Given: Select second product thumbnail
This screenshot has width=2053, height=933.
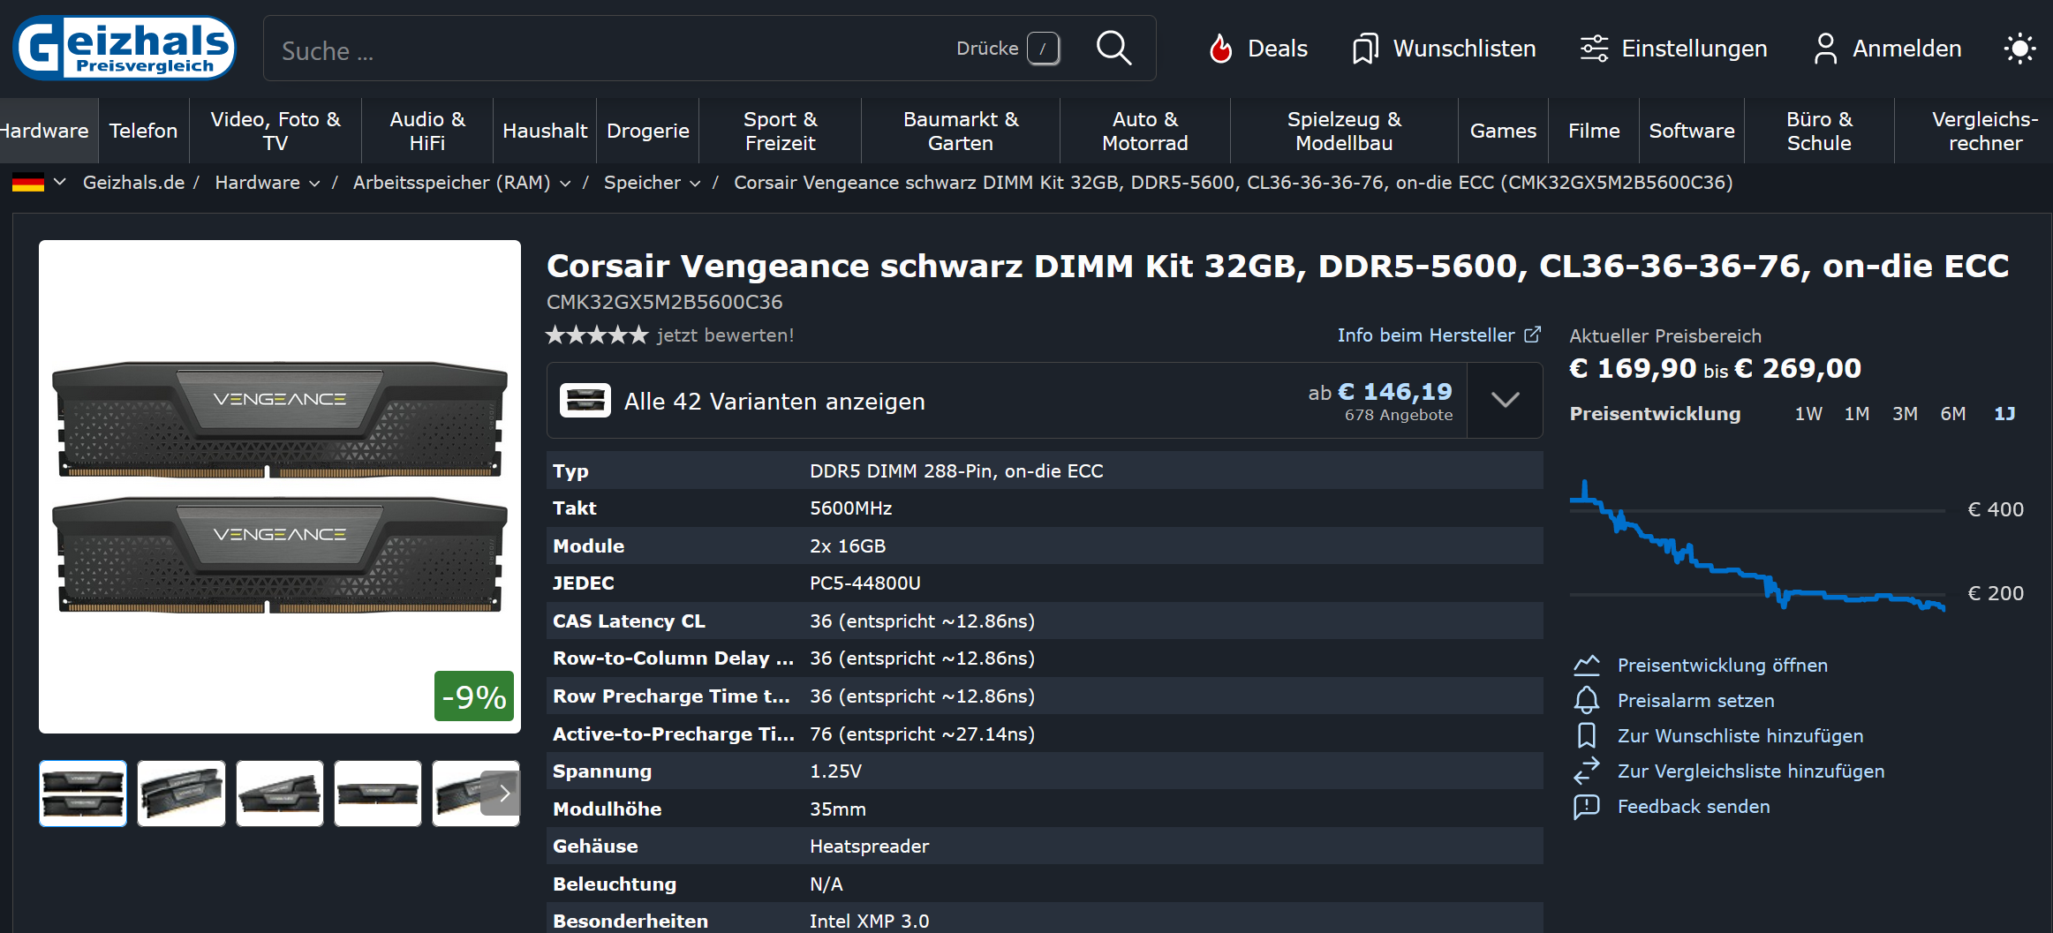Looking at the screenshot, I should coord(181,794).
